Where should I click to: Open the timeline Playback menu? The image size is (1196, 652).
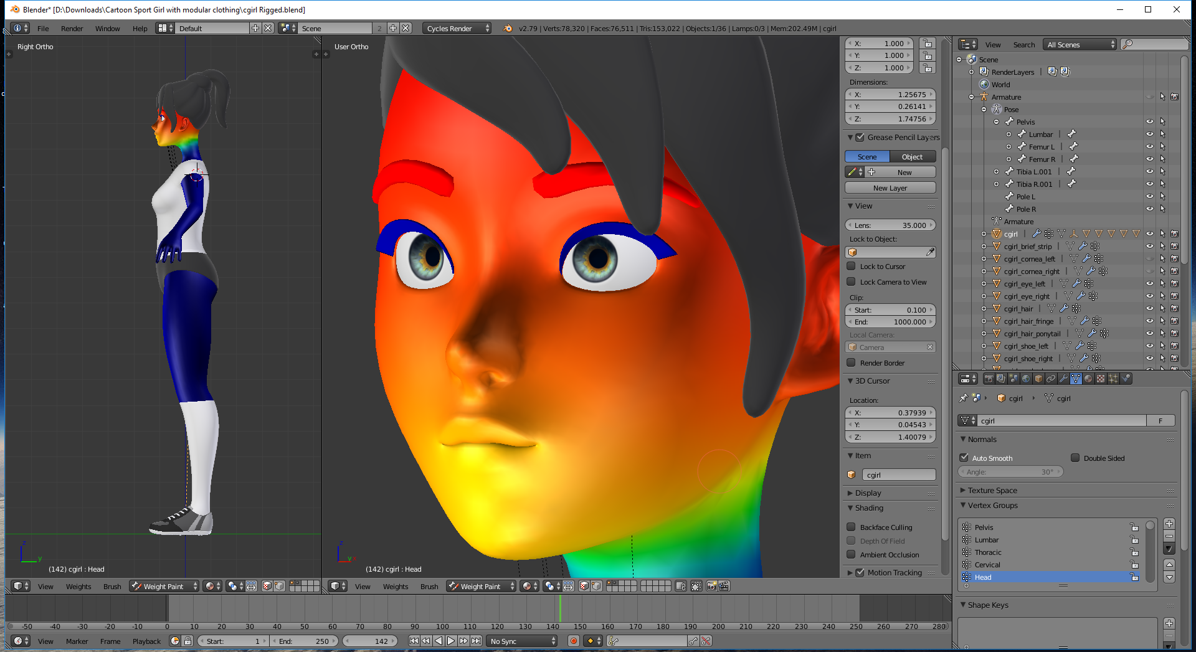(x=146, y=641)
